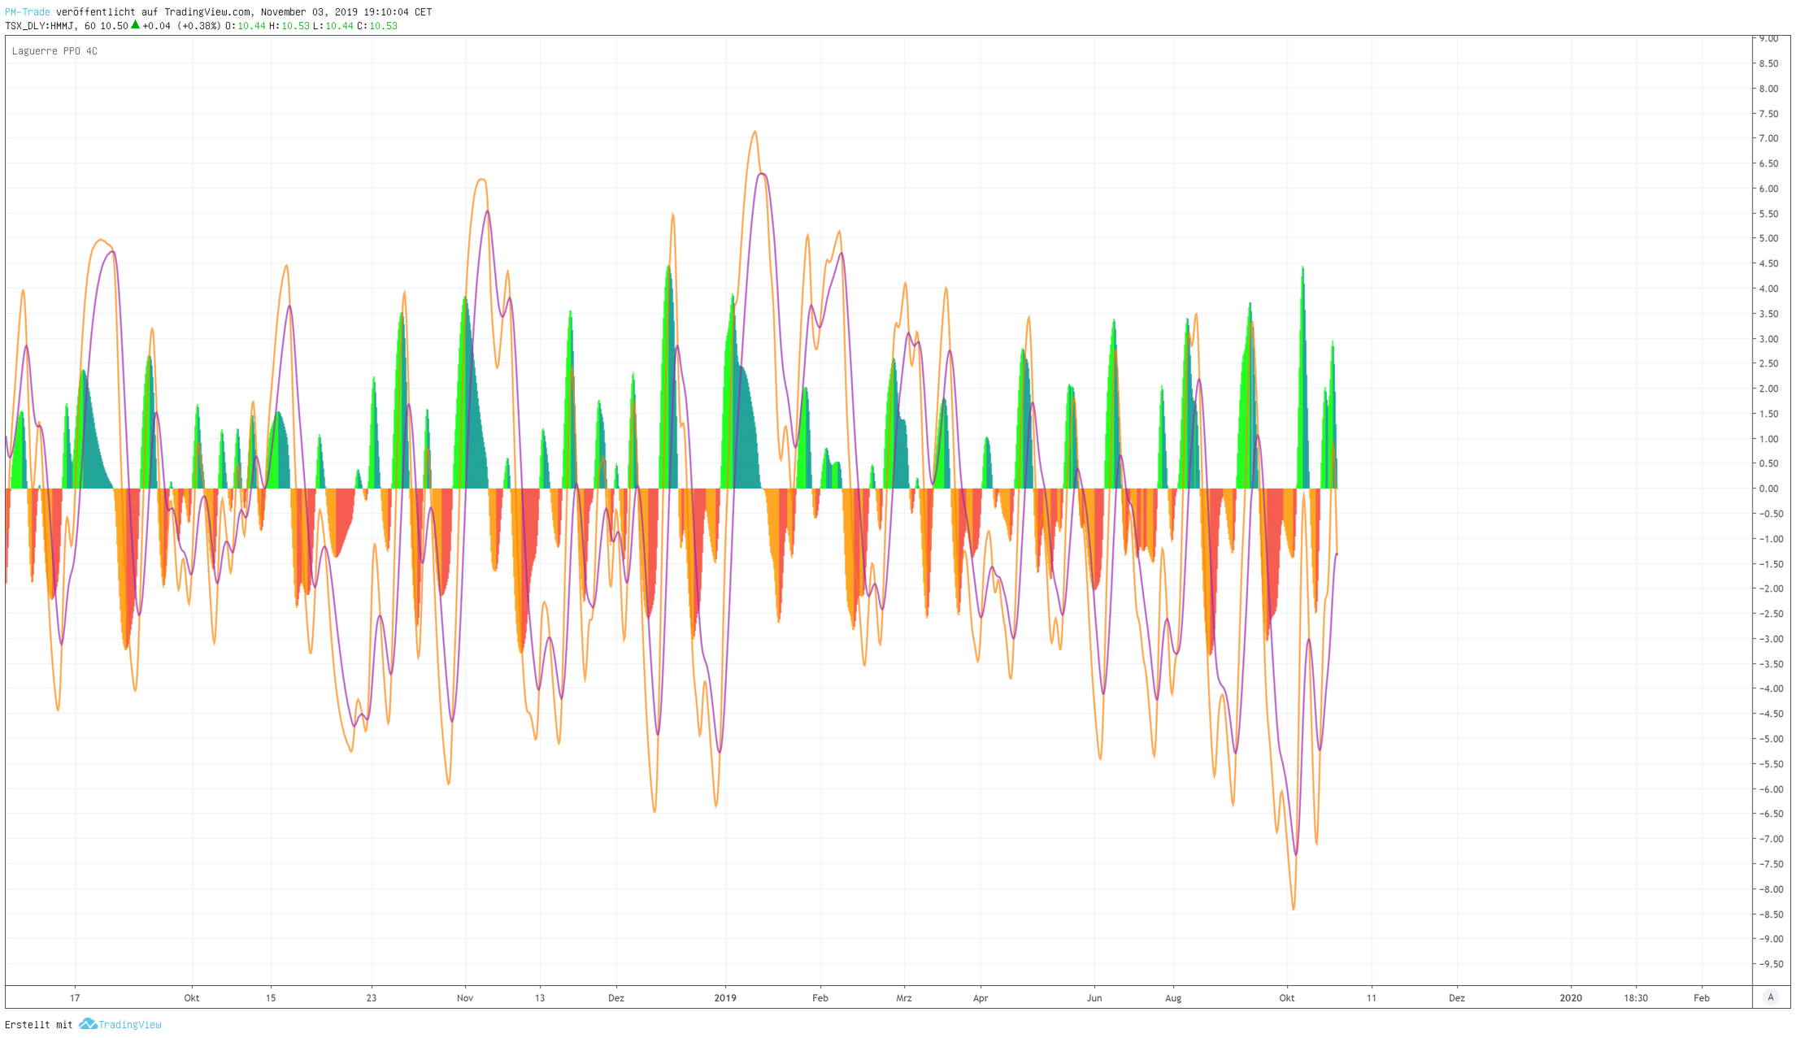
Task: Click the 4.50 price scale value
Action: (1768, 263)
